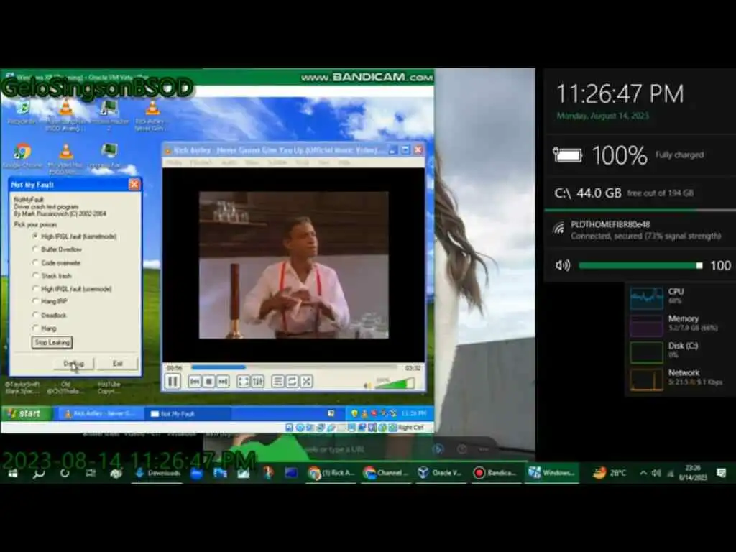Click host taskbar volume speaker icon
The width and height of the screenshot is (736, 552).
(x=656, y=473)
